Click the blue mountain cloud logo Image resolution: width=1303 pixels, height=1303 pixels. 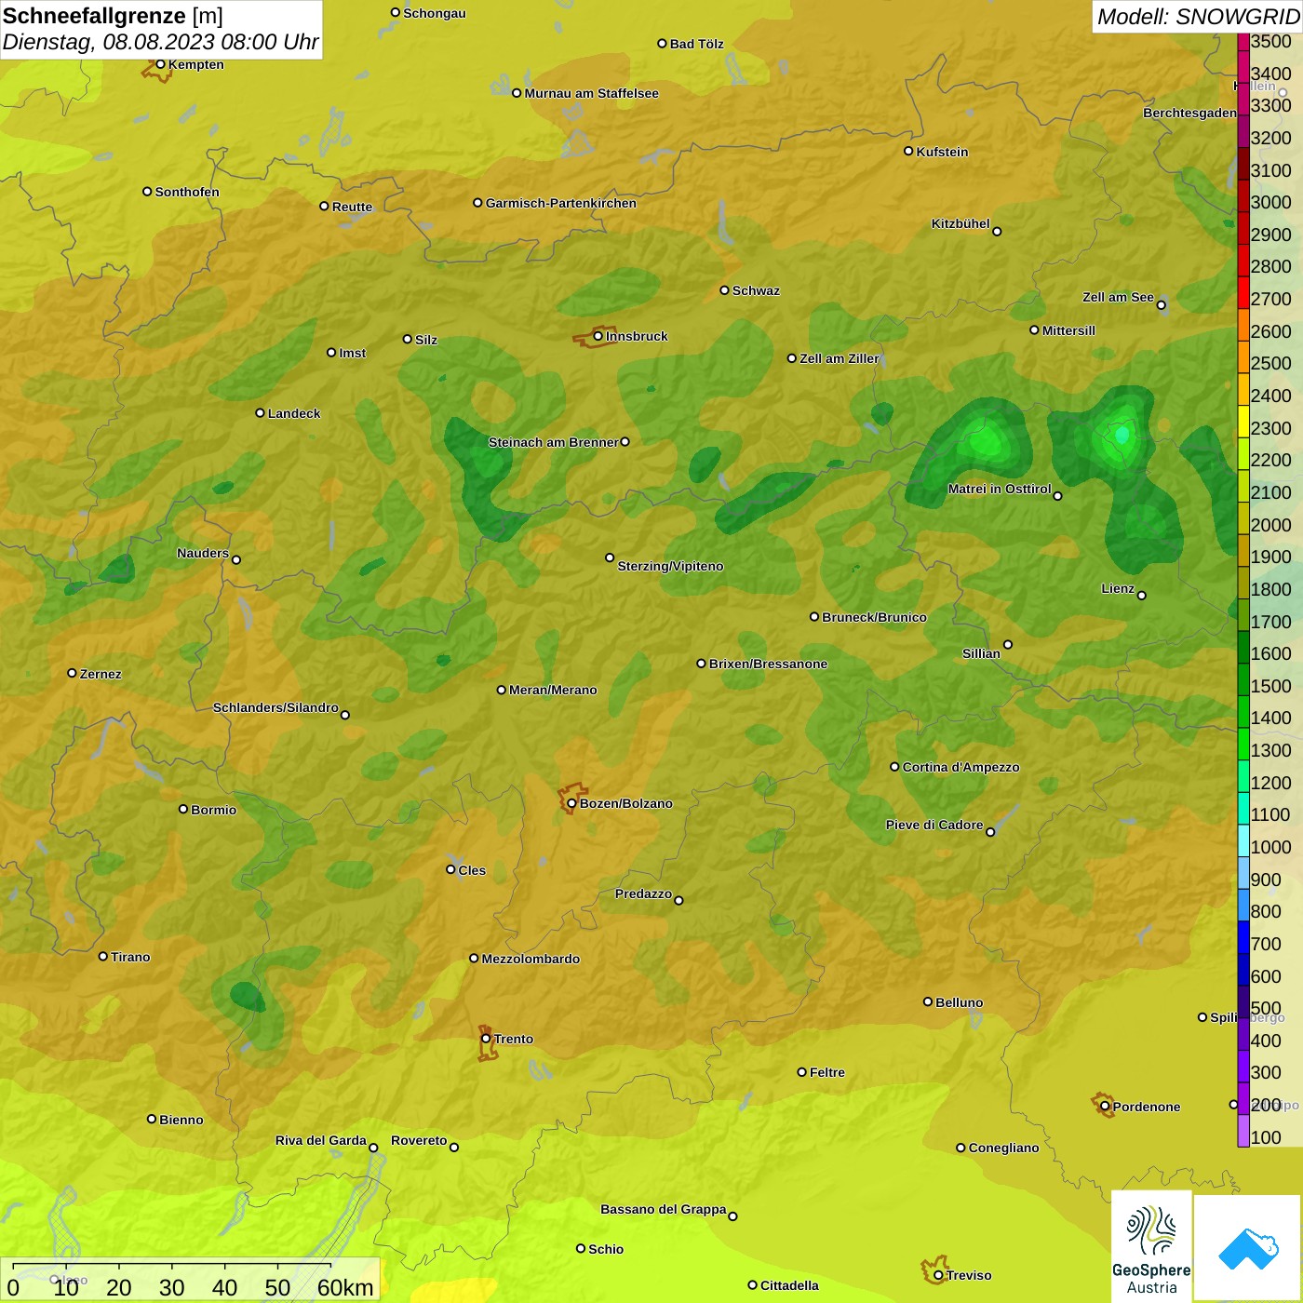1248,1248
